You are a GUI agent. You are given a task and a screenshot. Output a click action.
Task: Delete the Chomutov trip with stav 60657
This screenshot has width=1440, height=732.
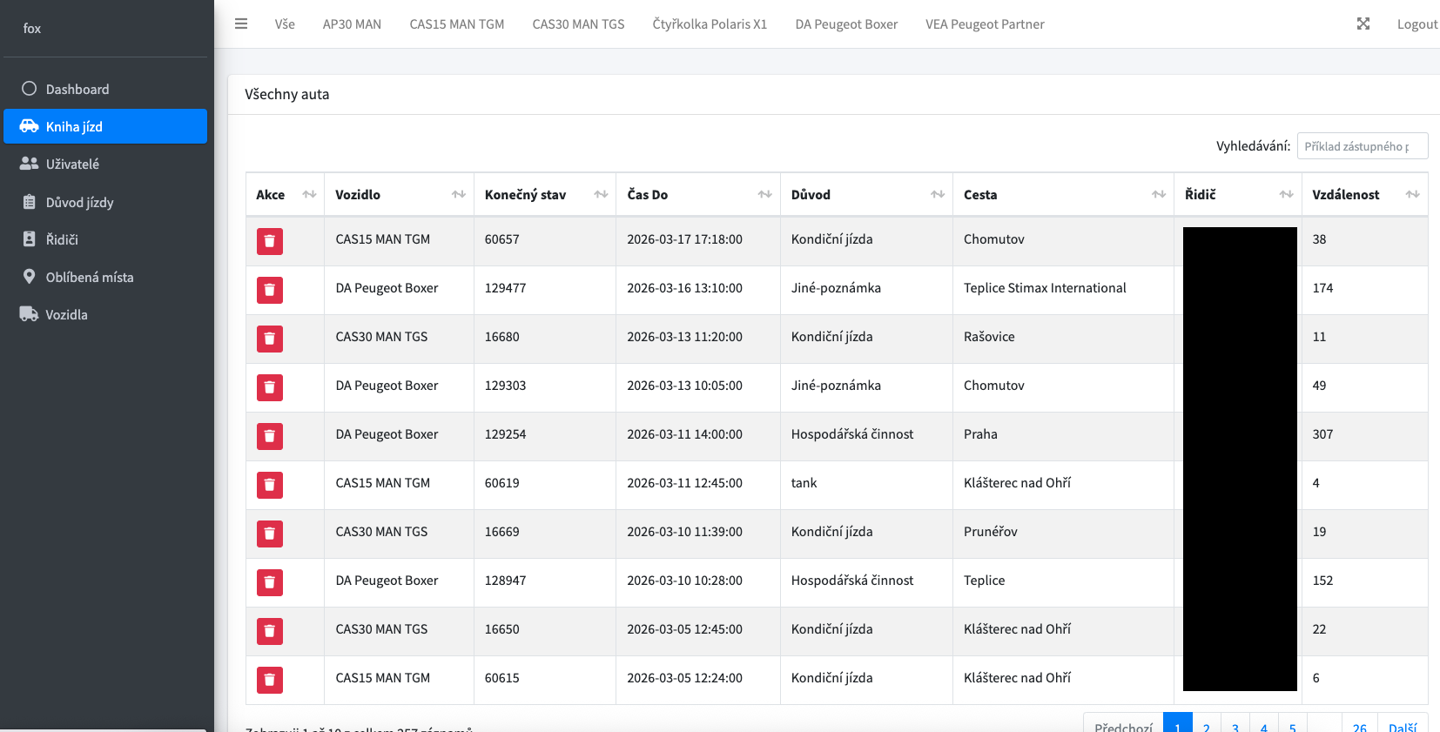[x=270, y=241]
